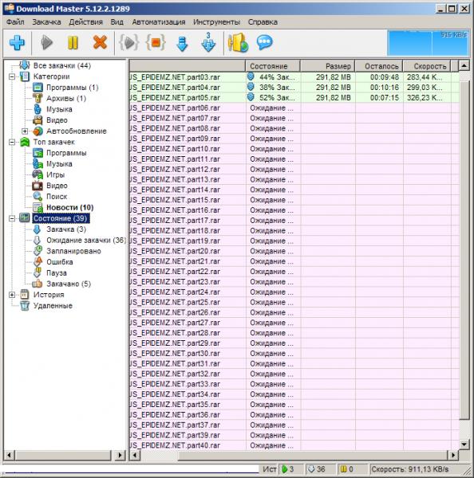
Task: Pause download with the yellow pause icon
Action: click(73, 42)
